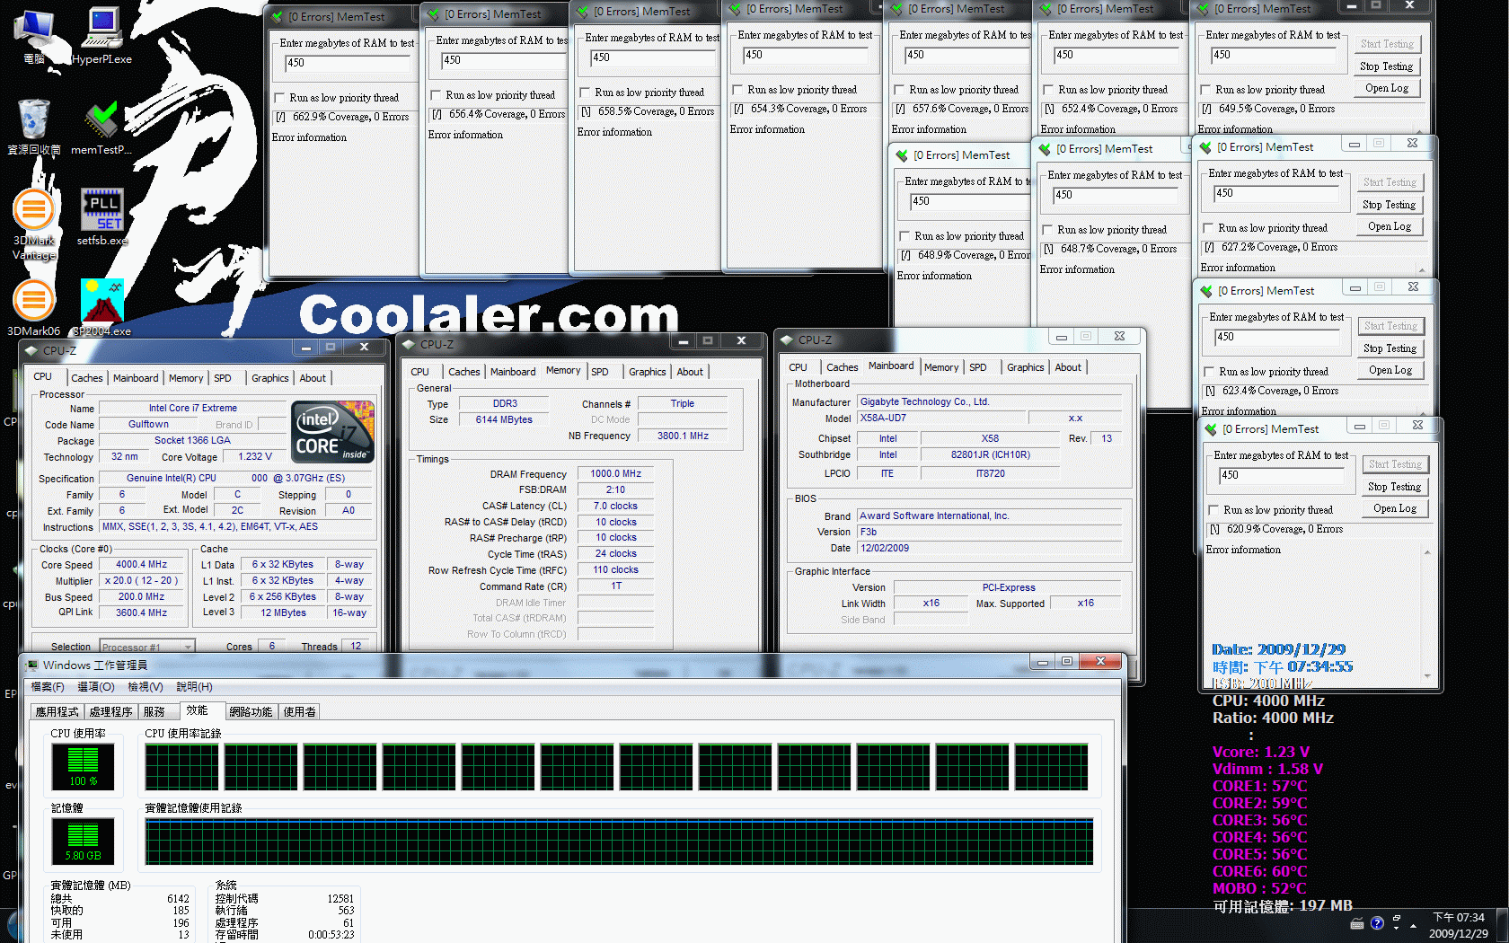Click the CAS# Latency value 7.0 clocks
The image size is (1509, 943).
coord(615,506)
